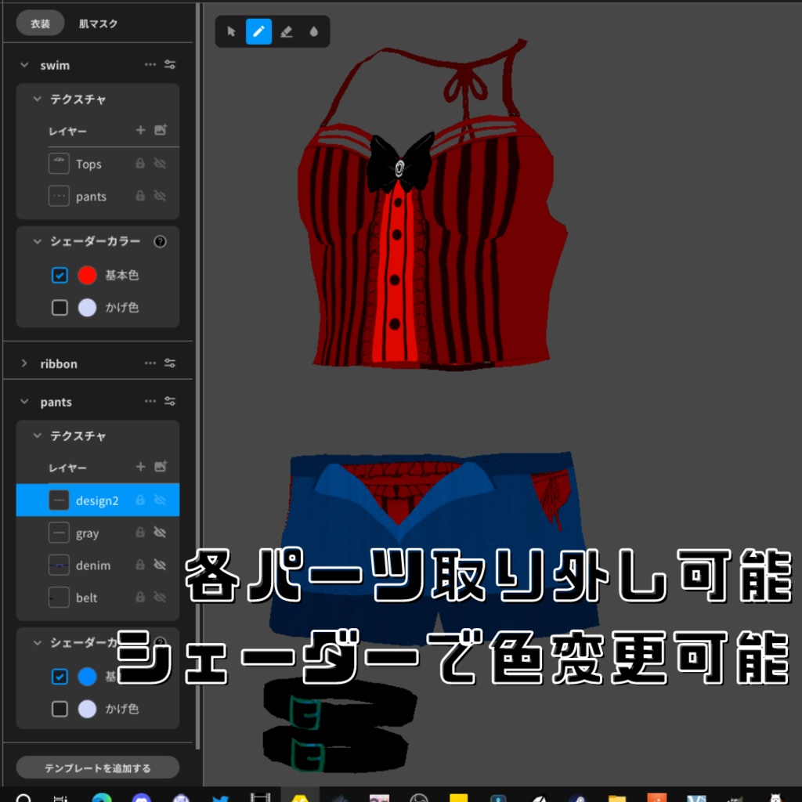Add a new layer in the swim texture panel
Viewport: 802px width, 802px height.
tap(140, 131)
